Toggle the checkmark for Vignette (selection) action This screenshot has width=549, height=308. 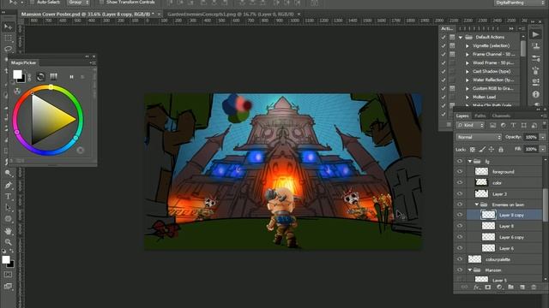tap(443, 45)
